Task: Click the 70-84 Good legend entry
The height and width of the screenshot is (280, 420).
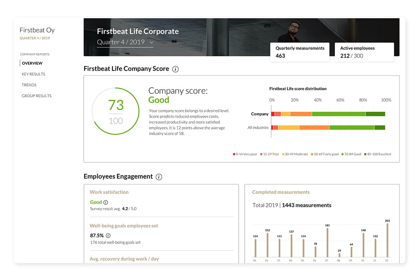Action: pos(351,154)
